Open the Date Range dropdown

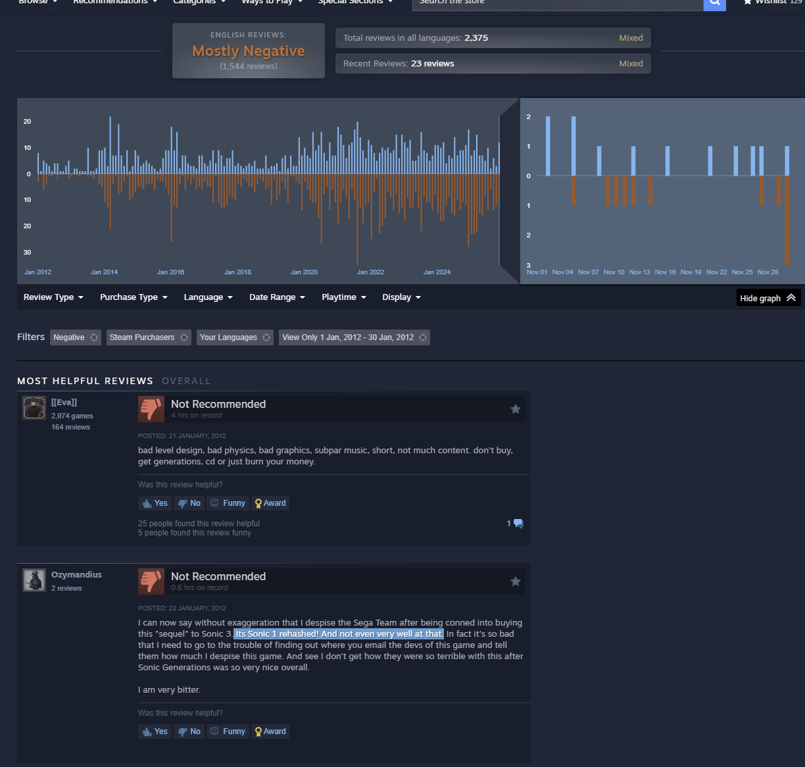coord(277,297)
